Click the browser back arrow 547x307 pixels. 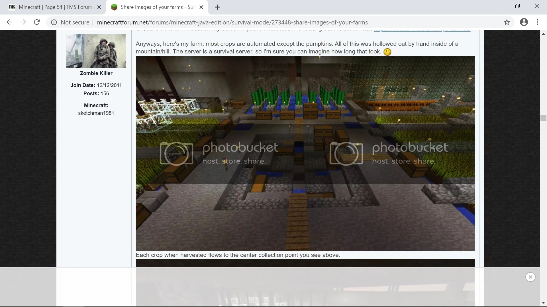[9, 22]
